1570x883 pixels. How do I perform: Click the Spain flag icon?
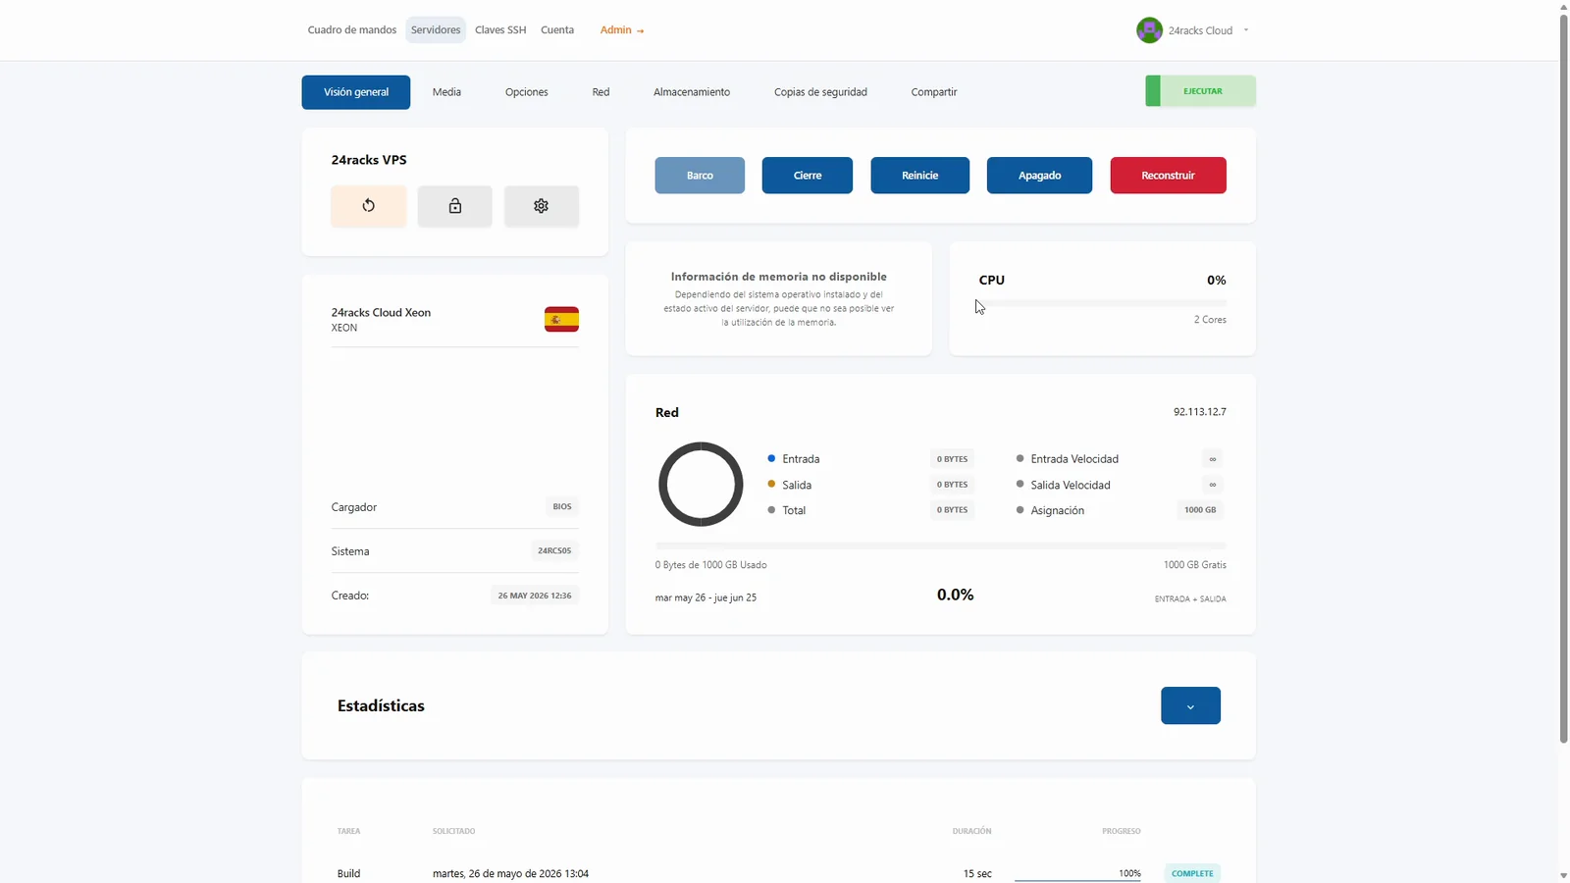(x=561, y=320)
